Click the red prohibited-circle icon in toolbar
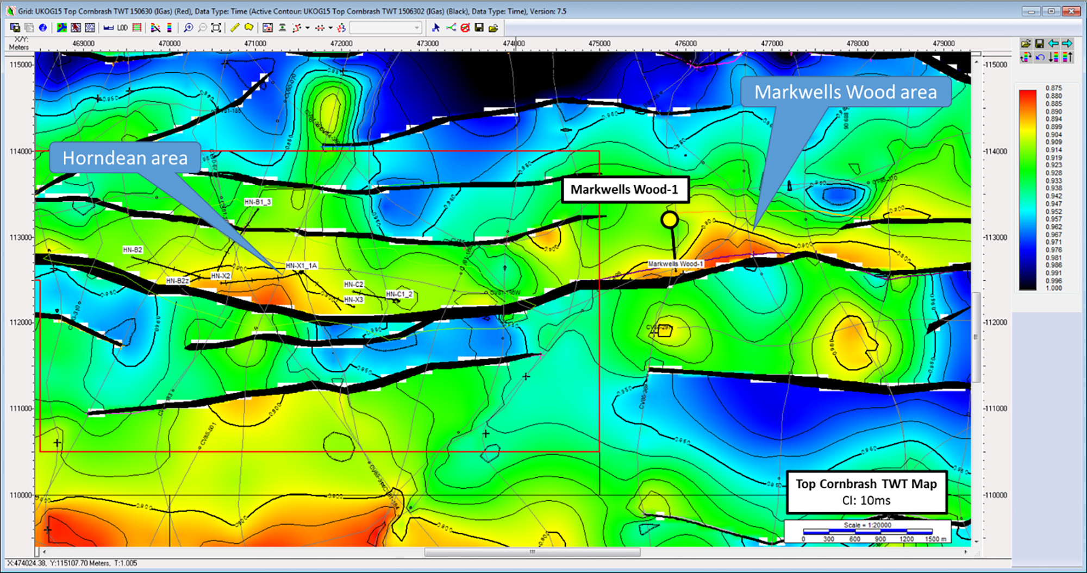Screen dimensions: 1087x573 tap(465, 28)
